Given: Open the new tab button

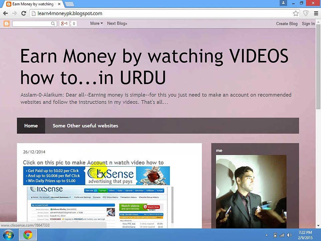Looking at the screenshot, I should (70, 4).
